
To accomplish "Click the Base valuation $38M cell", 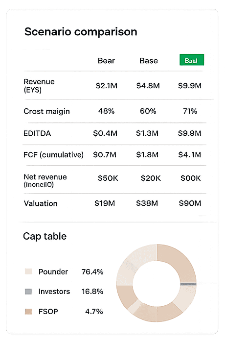I will click(147, 203).
